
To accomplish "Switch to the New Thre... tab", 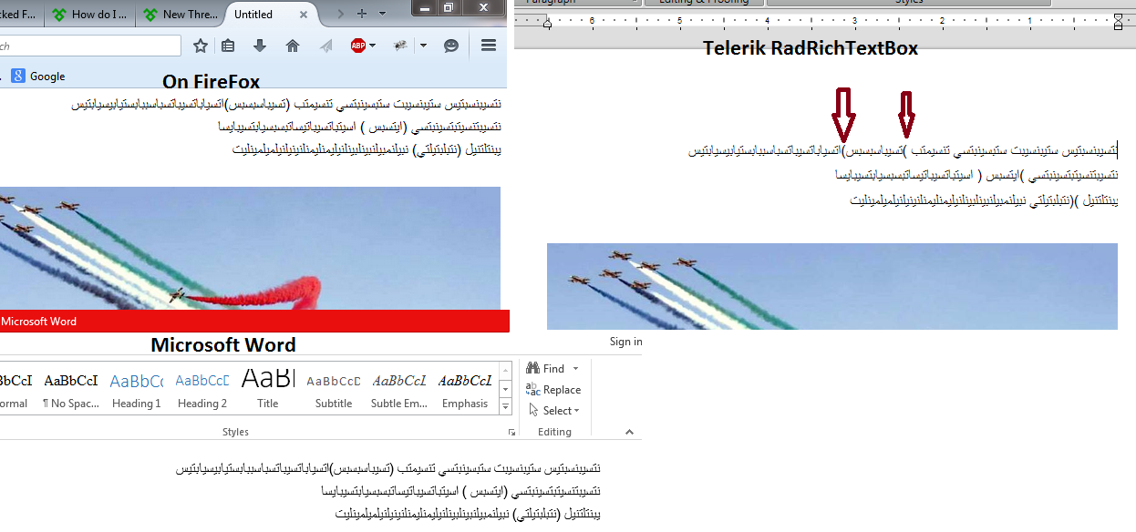I will [181, 15].
